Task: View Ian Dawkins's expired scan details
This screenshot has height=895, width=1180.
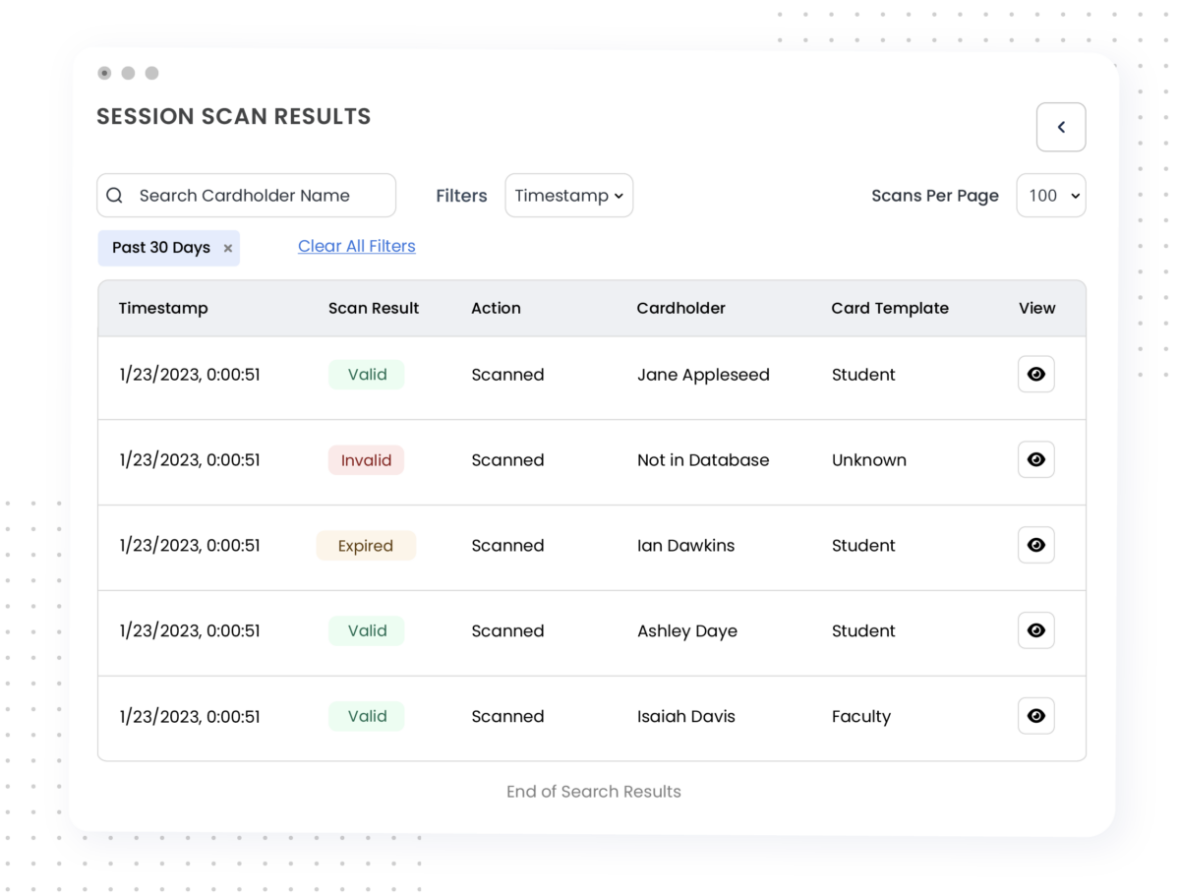Action: (x=1035, y=545)
